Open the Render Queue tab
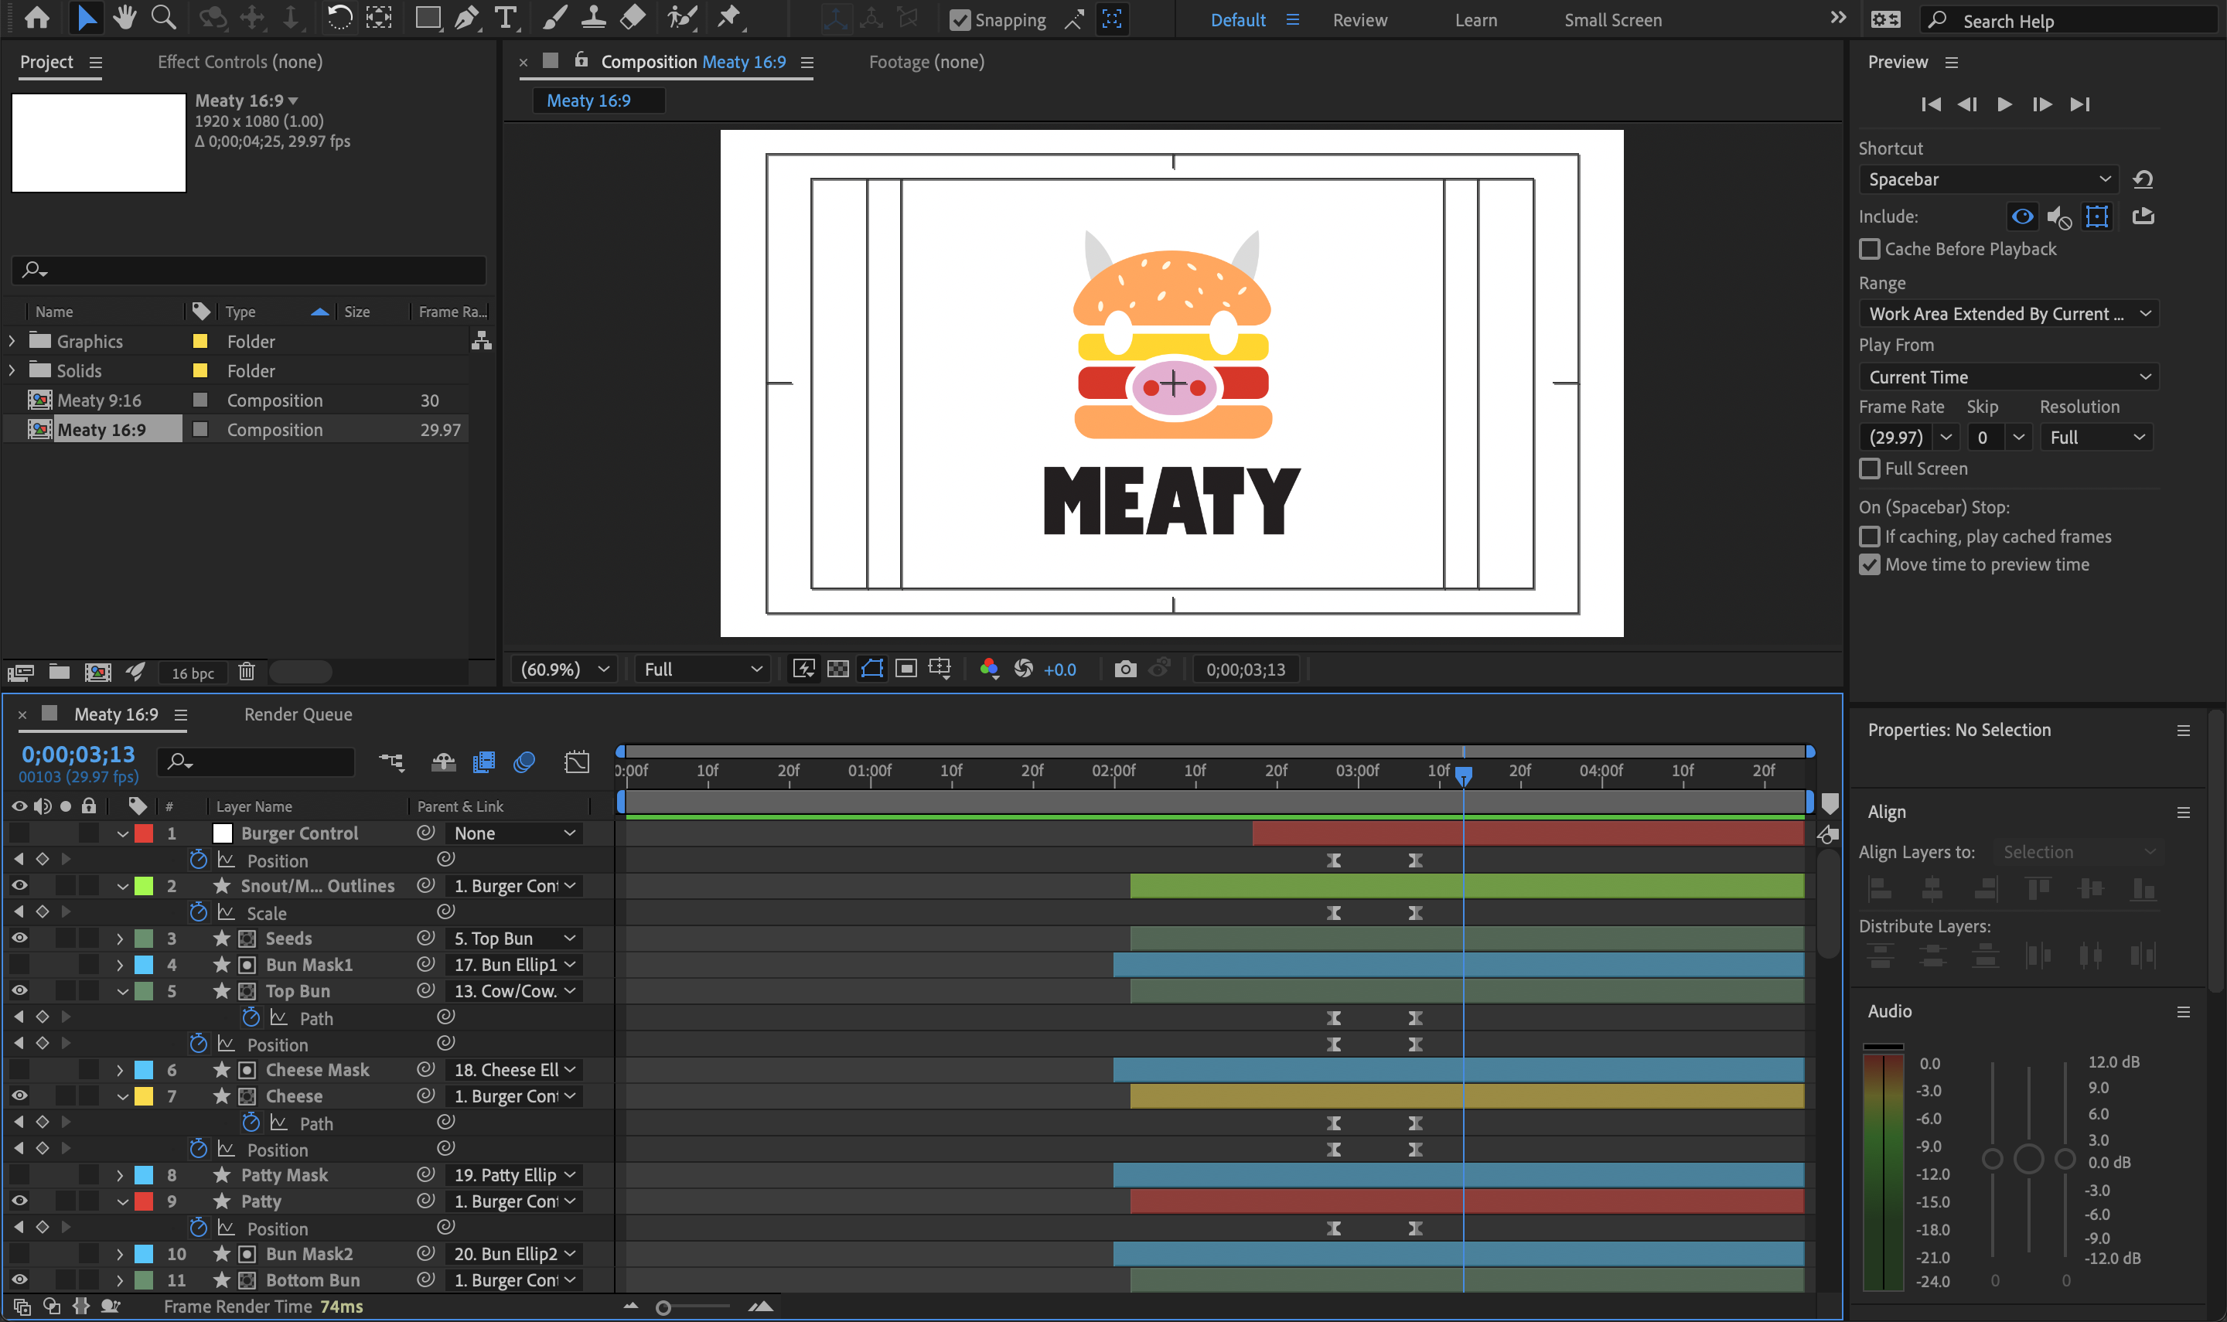The width and height of the screenshot is (2227, 1322). [298, 714]
